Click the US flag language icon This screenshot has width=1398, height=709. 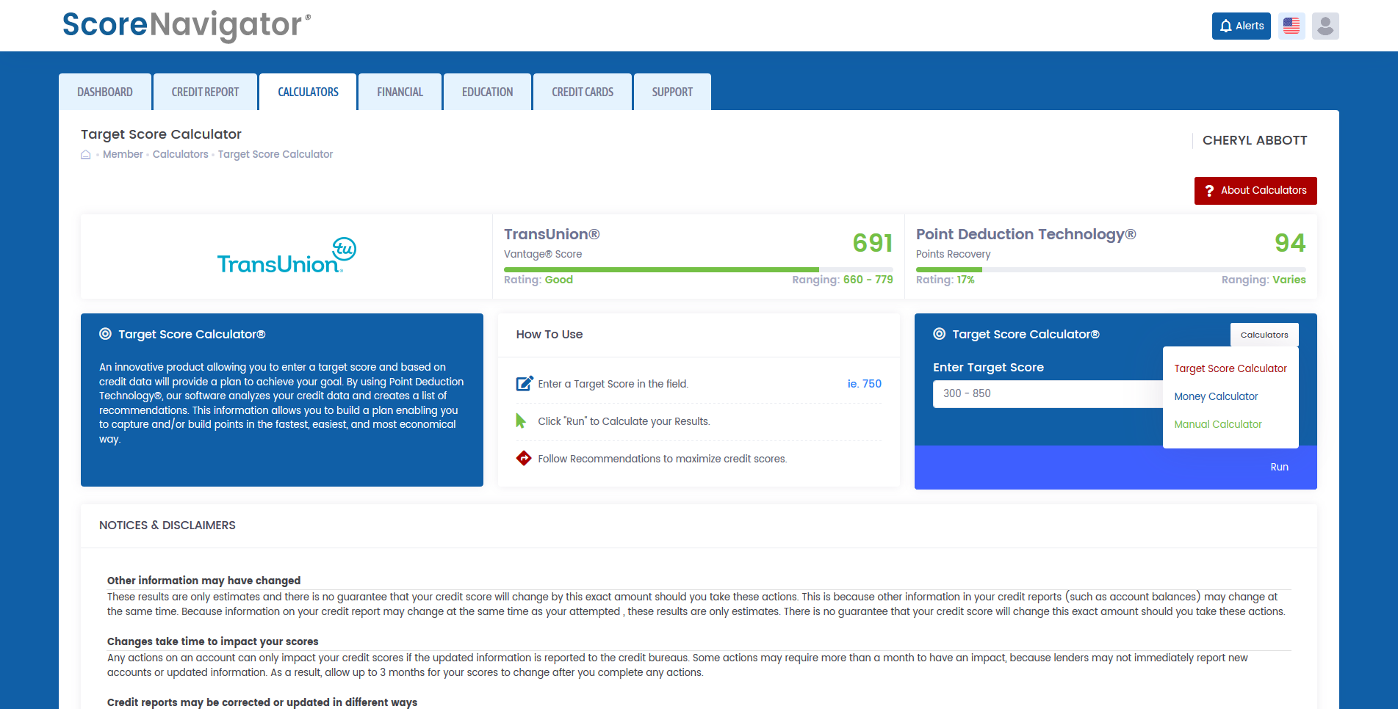pyautogui.click(x=1291, y=26)
